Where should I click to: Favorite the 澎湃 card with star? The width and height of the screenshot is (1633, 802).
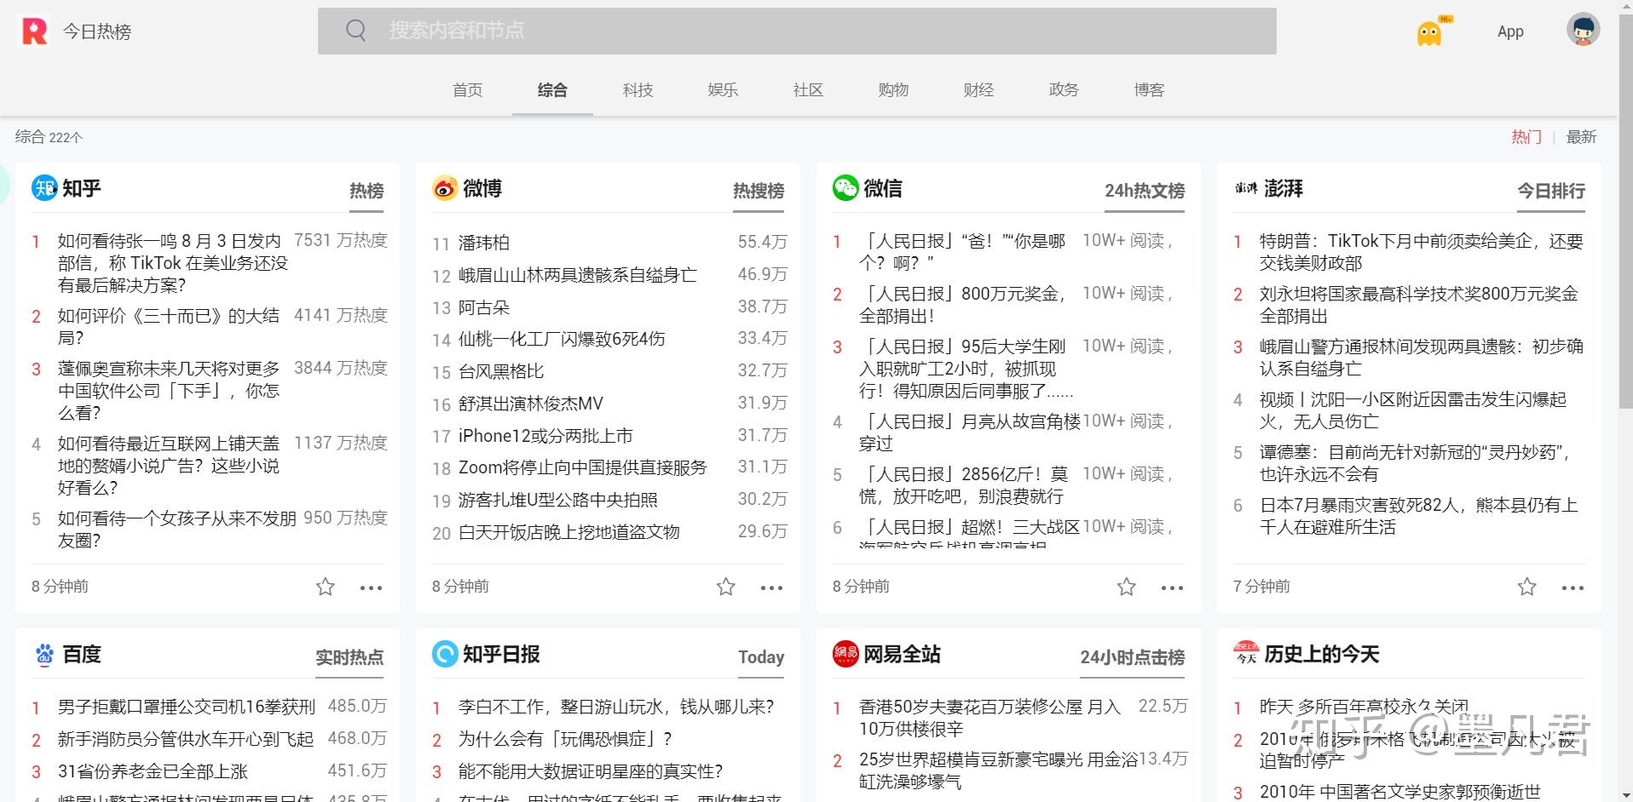pyautogui.click(x=1527, y=587)
